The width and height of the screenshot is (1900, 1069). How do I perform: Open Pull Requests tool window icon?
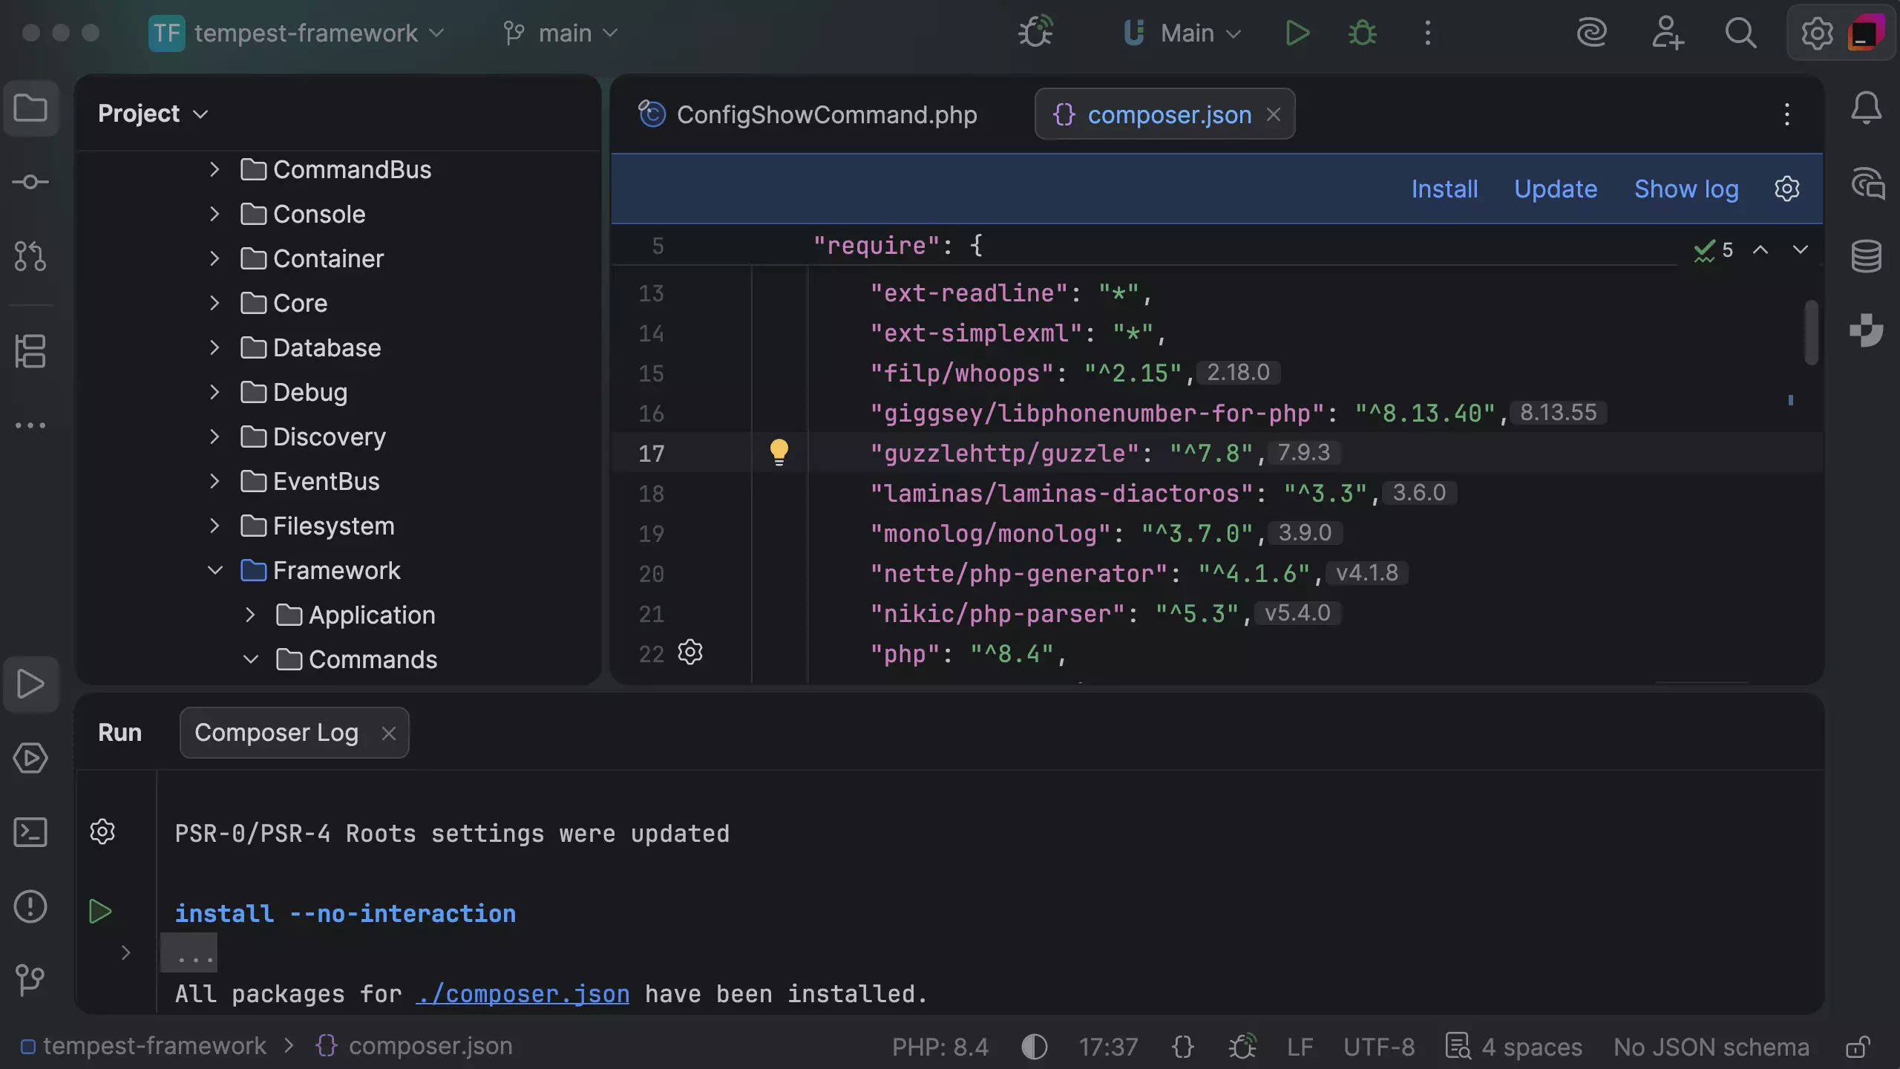tap(30, 256)
